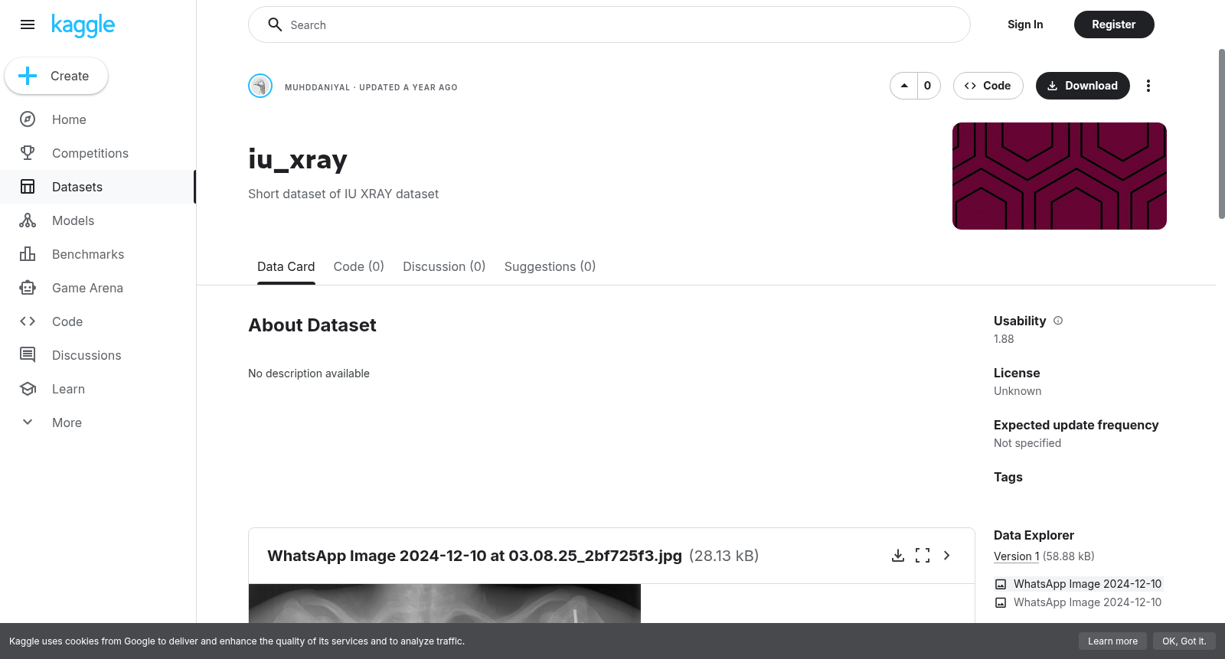This screenshot has height=659, width=1225.
Task: Click Sign In
Action: [1025, 24]
